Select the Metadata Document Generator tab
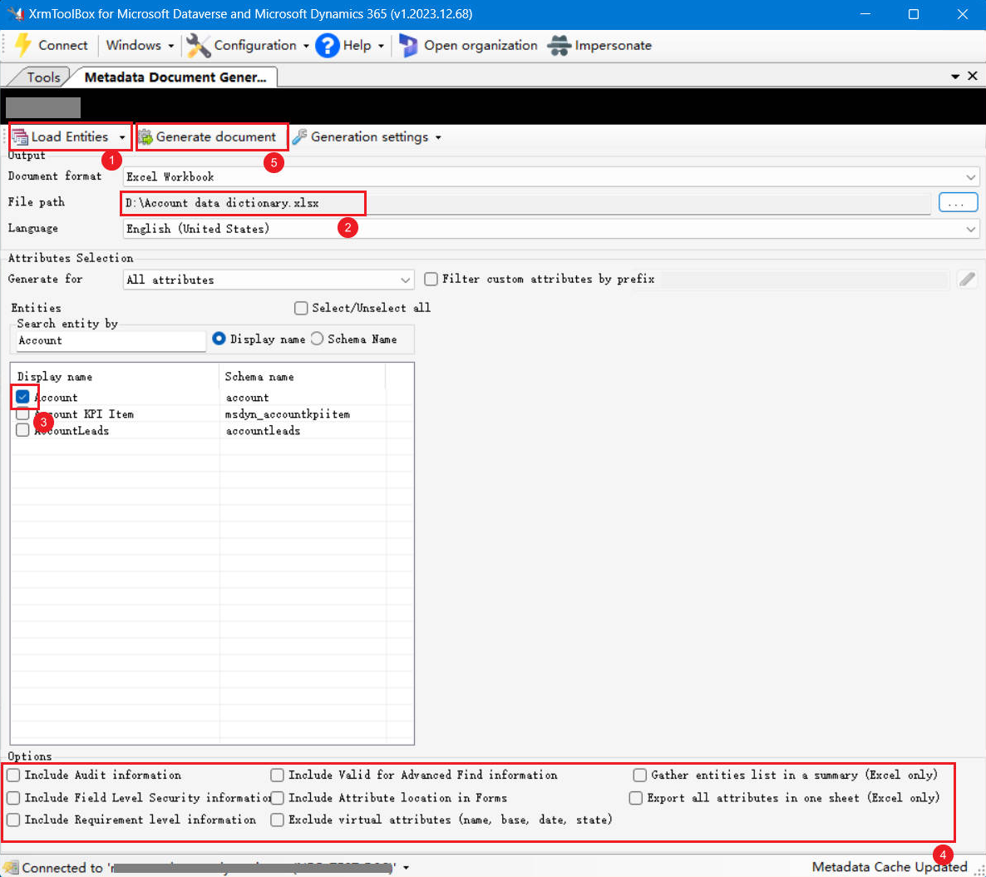This screenshot has height=877, width=986. tap(175, 77)
